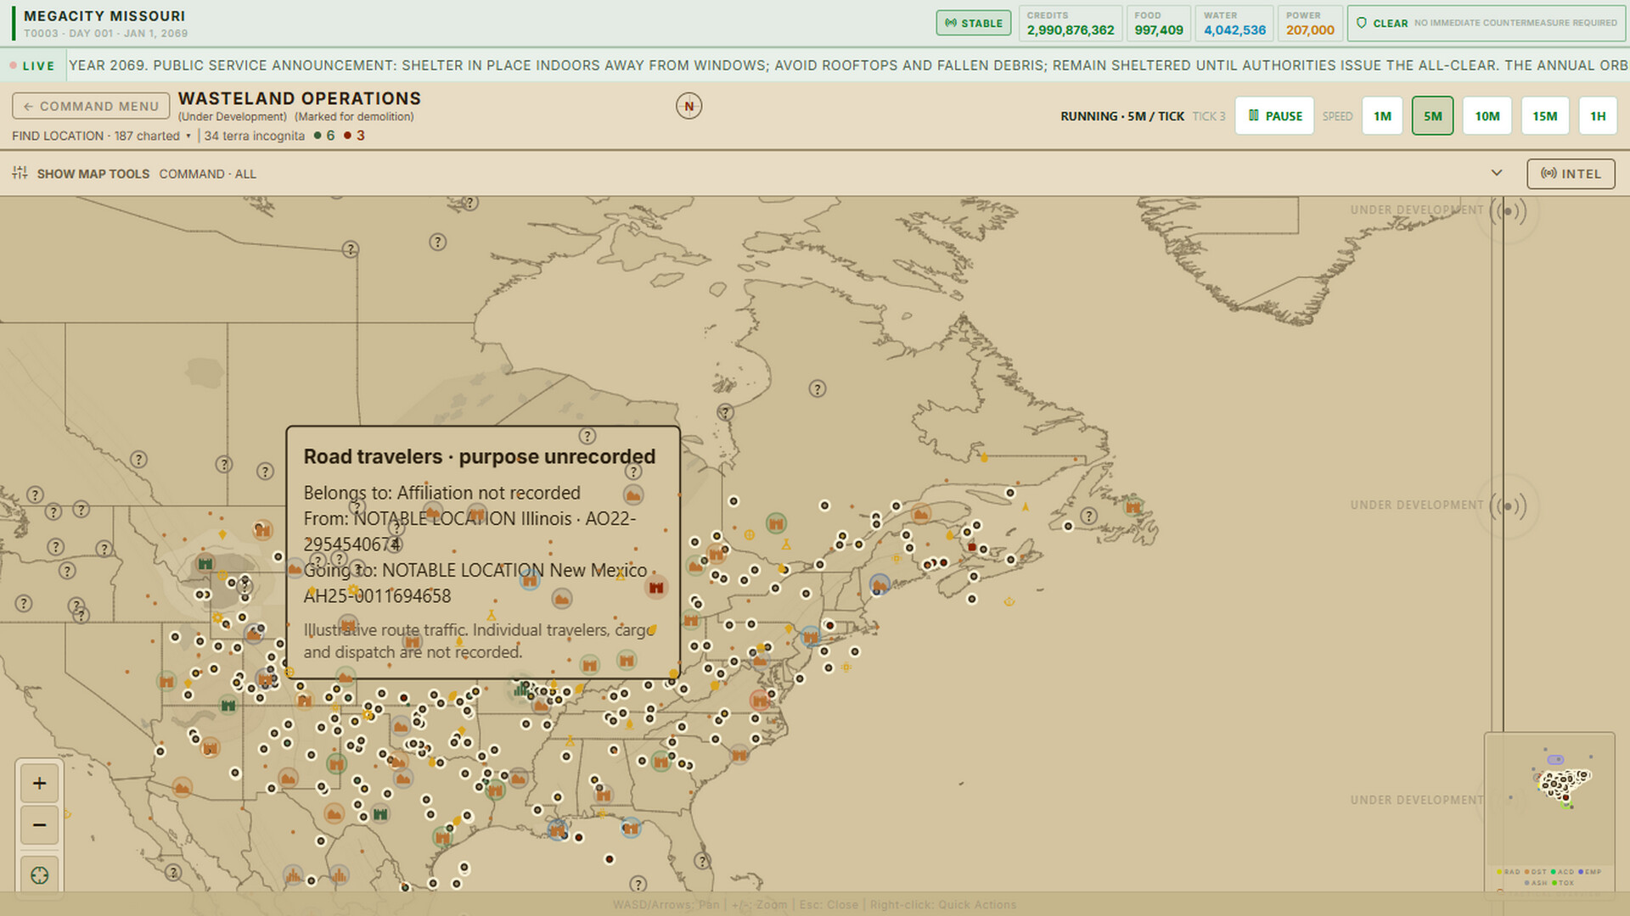
Task: Go back to the COMMAND MENU
Action: (91, 106)
